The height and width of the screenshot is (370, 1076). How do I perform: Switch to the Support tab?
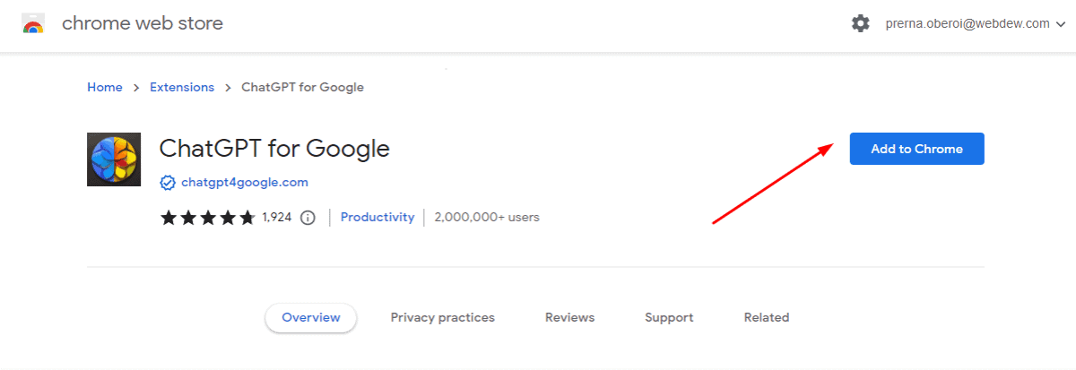pyautogui.click(x=669, y=317)
